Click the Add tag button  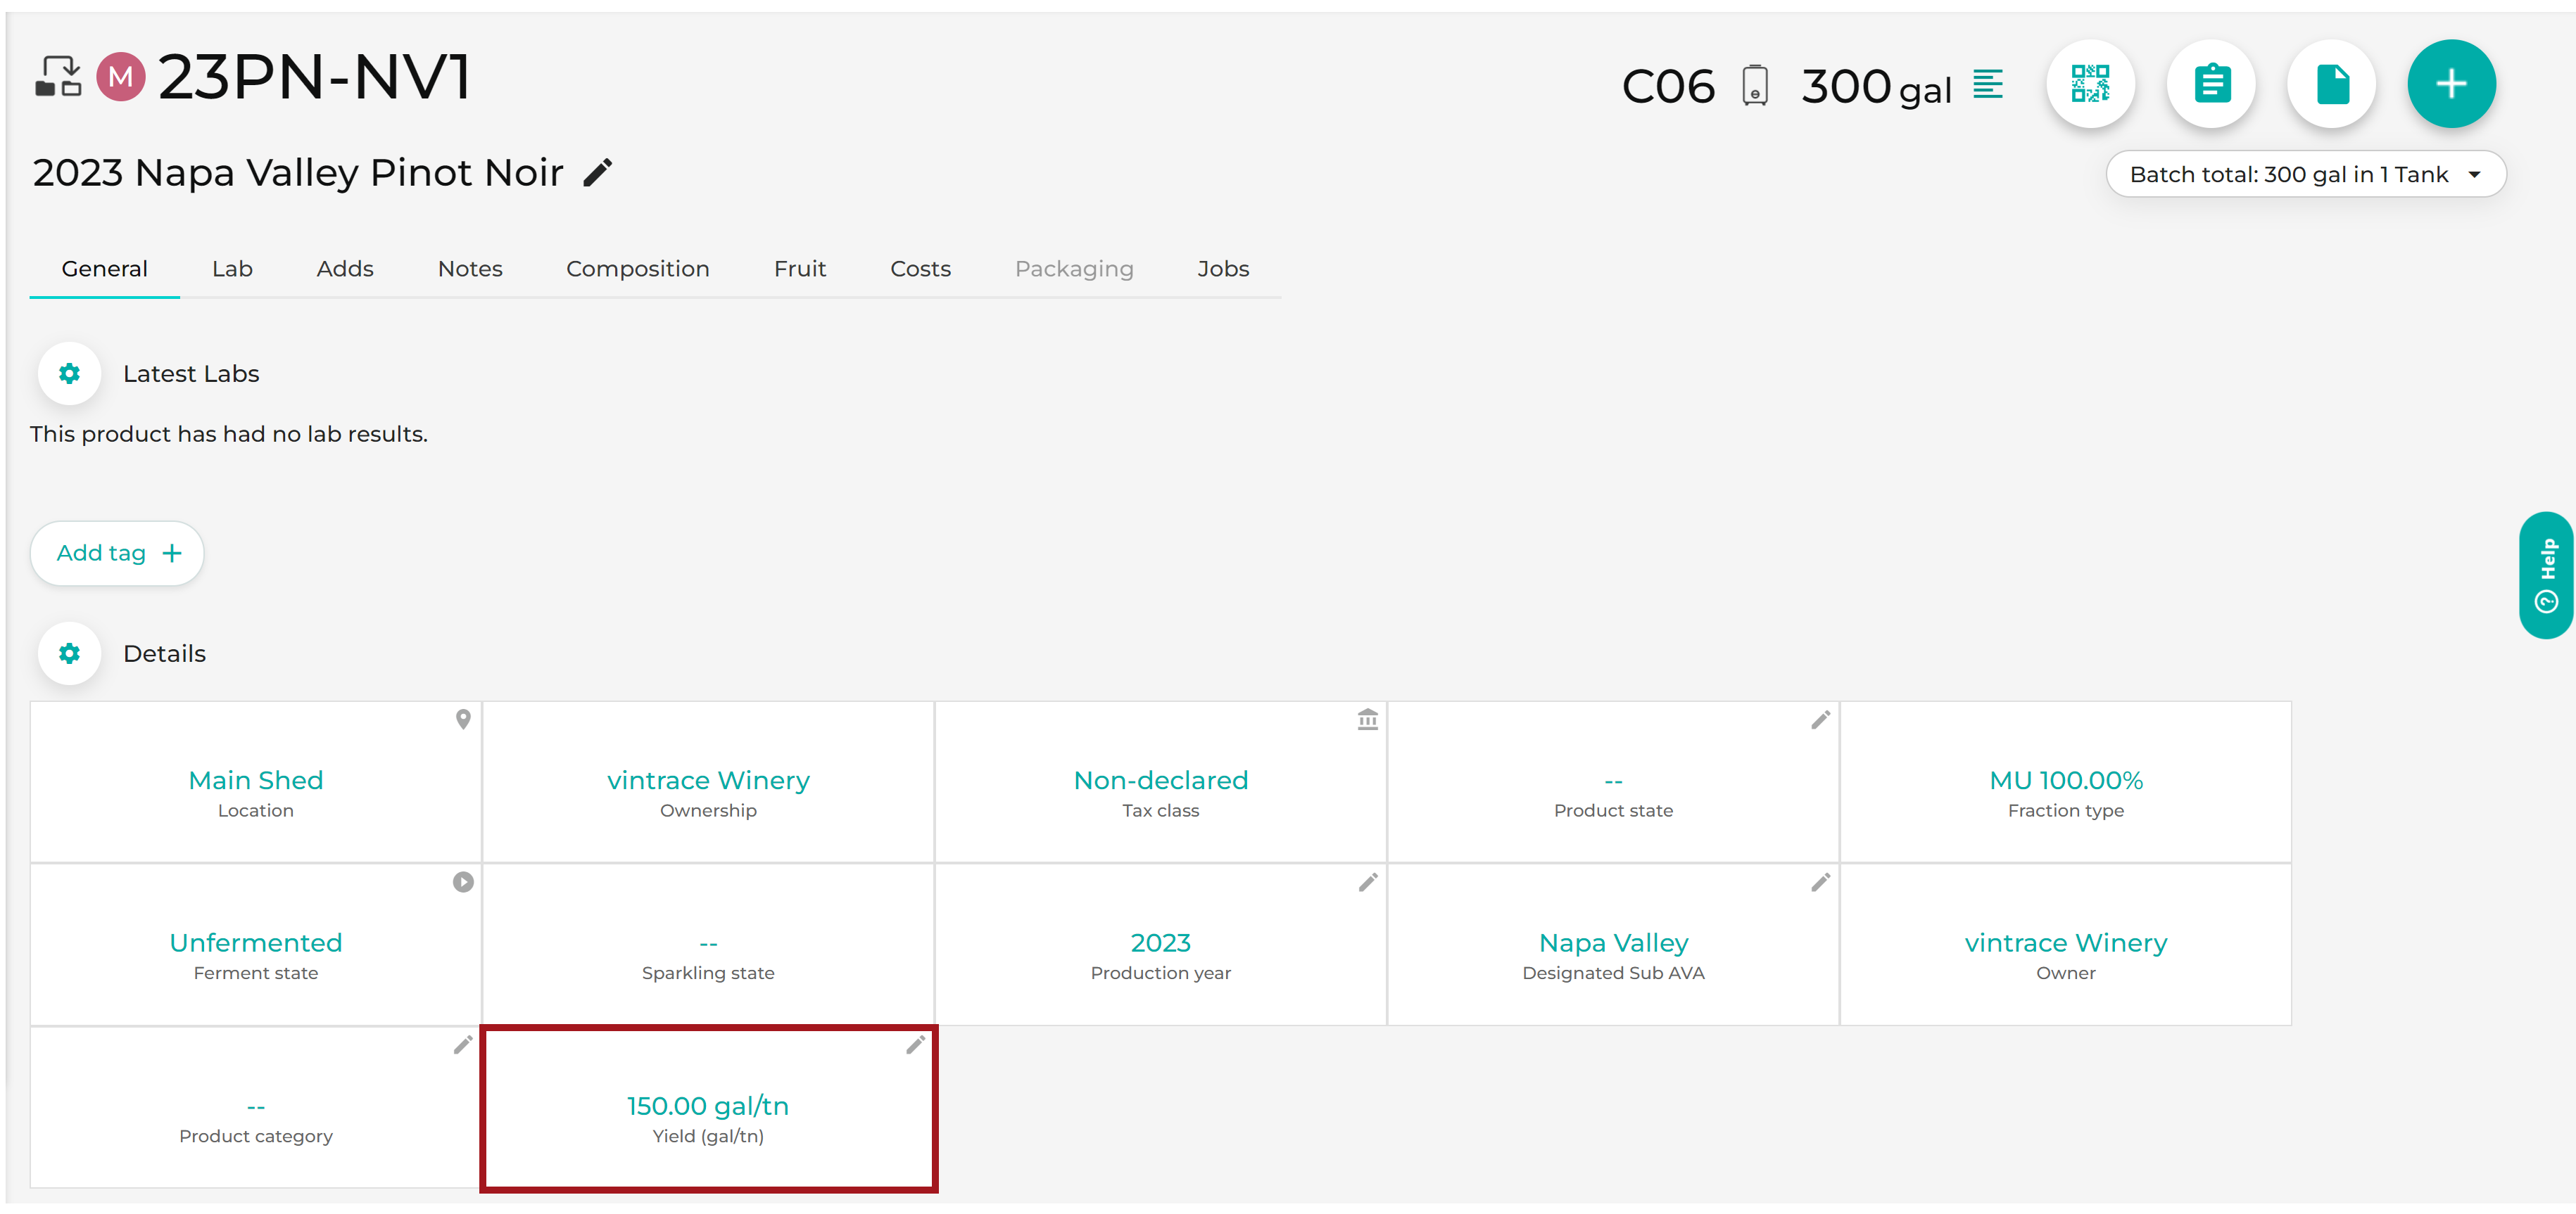coord(117,554)
